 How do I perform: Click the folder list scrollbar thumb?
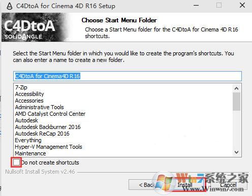pos(236,102)
